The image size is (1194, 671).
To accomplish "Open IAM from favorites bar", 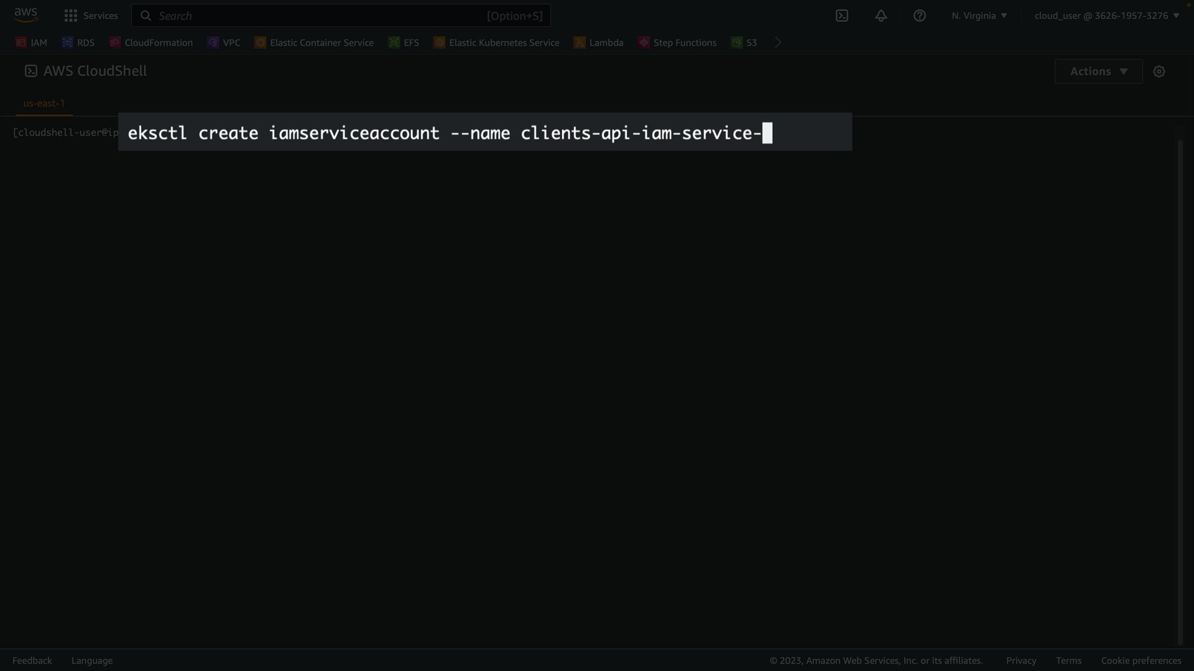I will tap(32, 42).
